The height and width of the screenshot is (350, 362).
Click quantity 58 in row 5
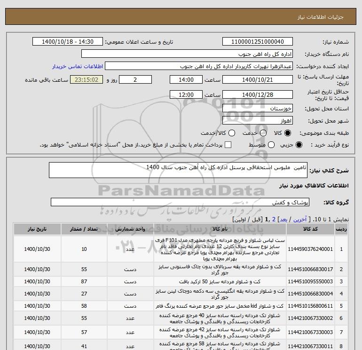pos(84,306)
